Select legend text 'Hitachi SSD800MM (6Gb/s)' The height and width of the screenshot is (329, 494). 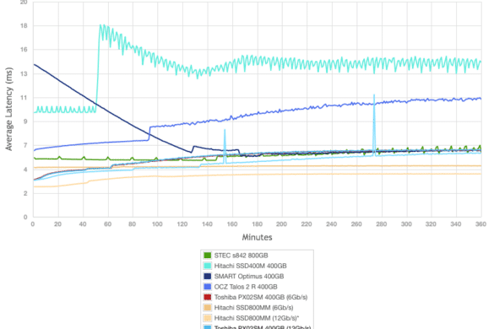coord(253,307)
